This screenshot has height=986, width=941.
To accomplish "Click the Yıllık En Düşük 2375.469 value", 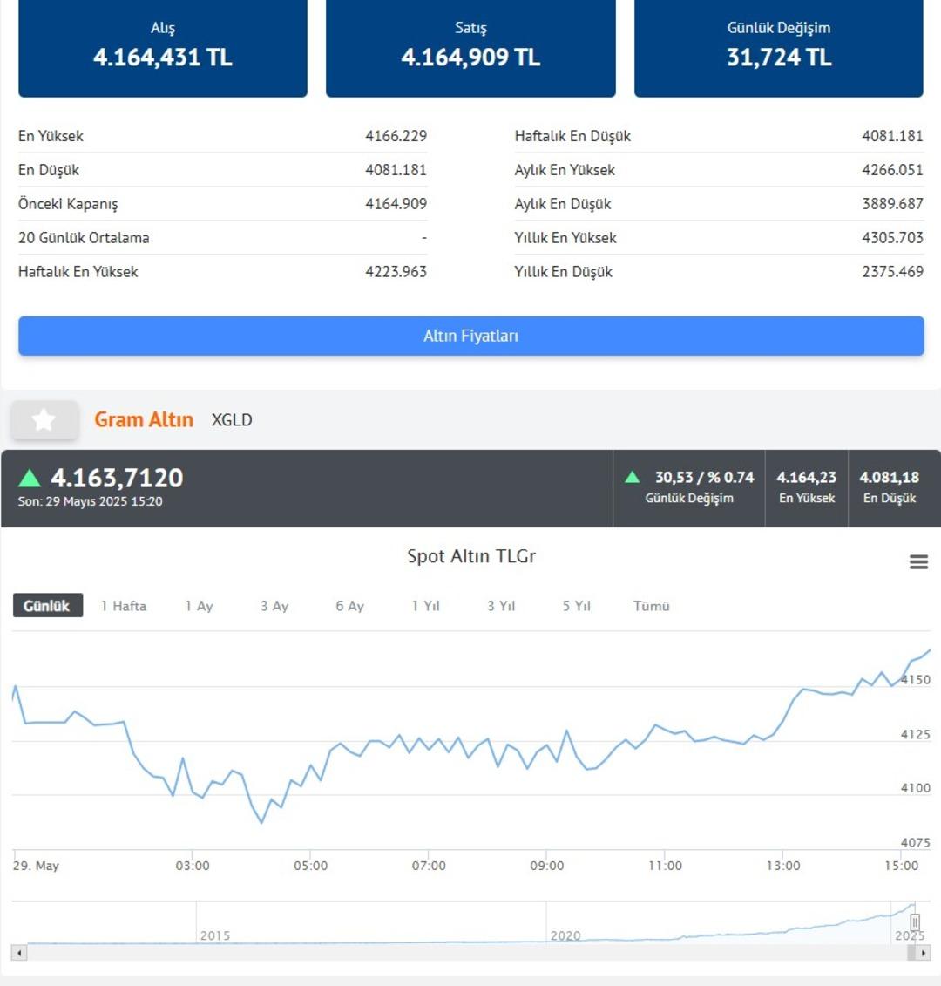I will [x=892, y=272].
